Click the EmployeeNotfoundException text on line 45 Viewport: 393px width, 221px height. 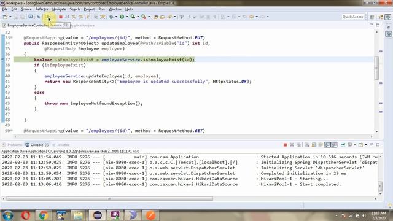[104, 104]
